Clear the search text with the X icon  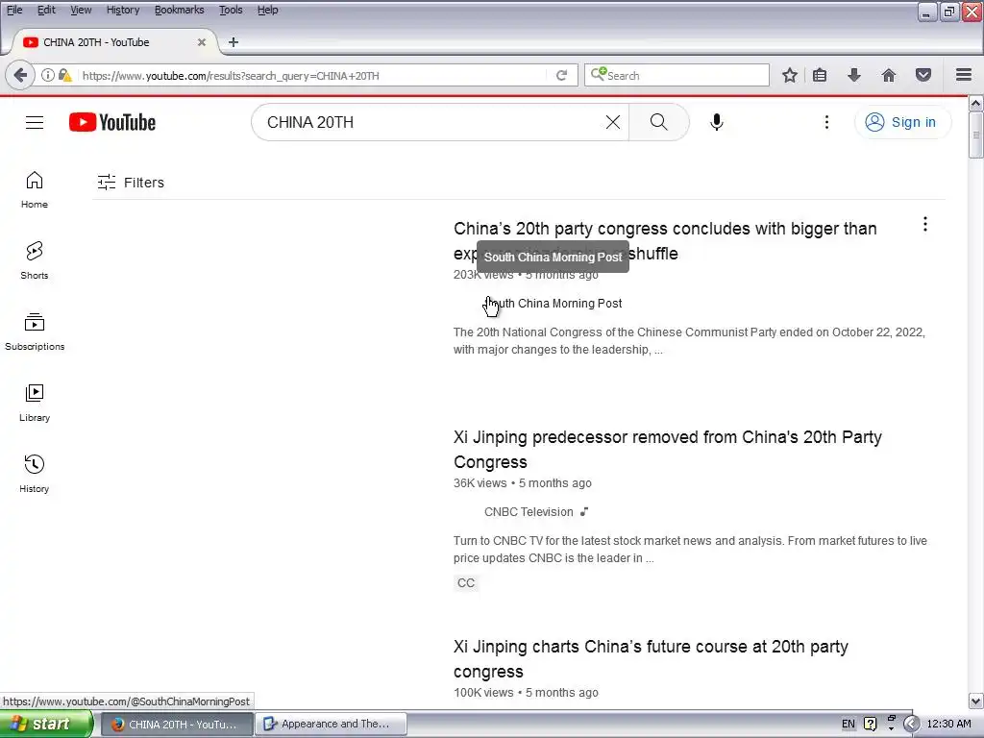click(612, 122)
